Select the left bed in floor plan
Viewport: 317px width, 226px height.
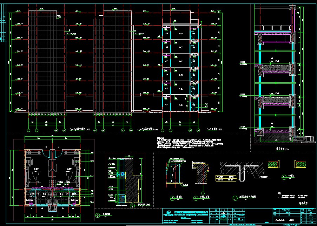34,177
